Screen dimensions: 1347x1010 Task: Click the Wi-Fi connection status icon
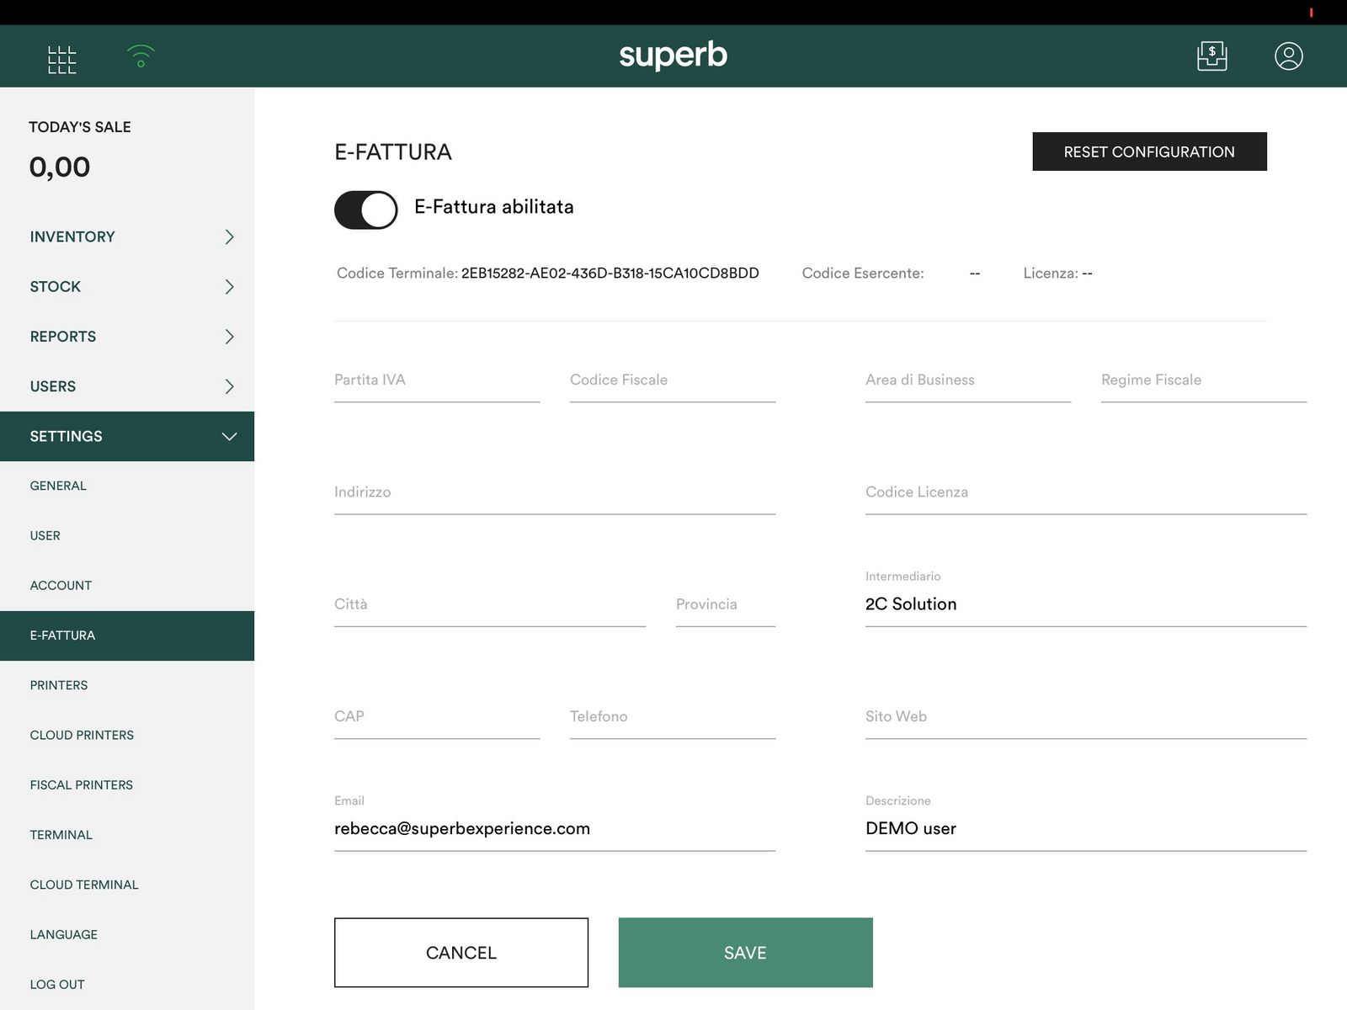point(141,56)
